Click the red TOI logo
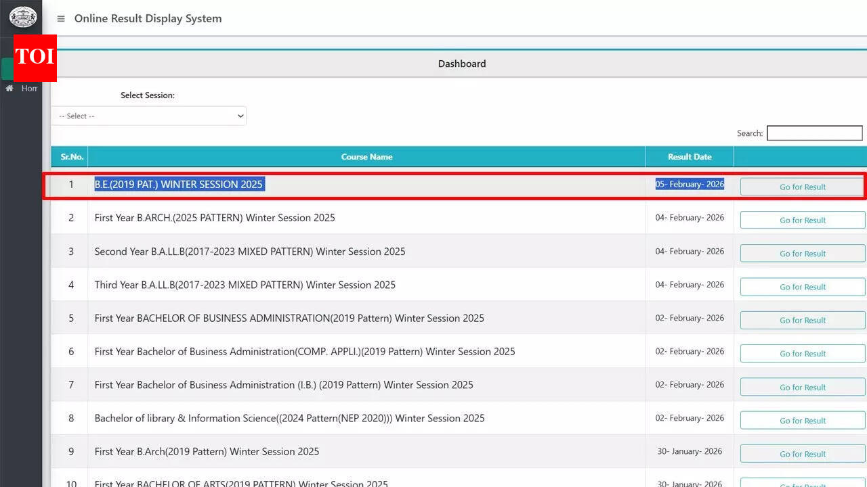867x487 pixels. [x=35, y=58]
